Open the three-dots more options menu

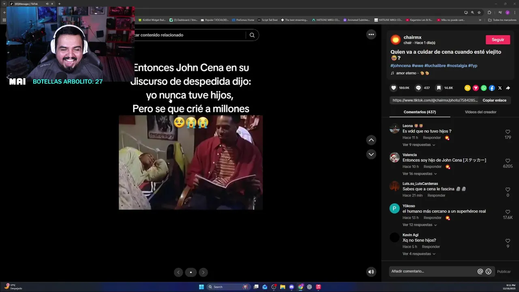[371, 34]
